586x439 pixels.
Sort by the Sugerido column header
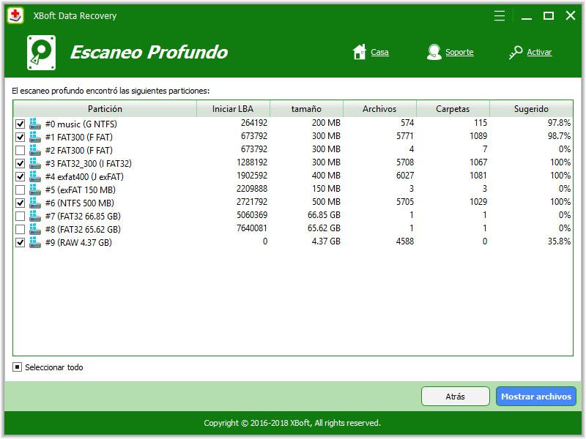point(531,108)
